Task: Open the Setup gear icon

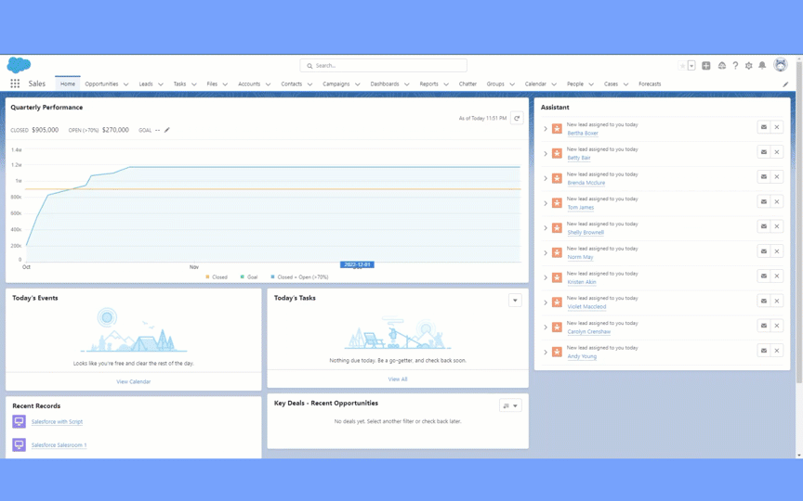Action: [749, 66]
